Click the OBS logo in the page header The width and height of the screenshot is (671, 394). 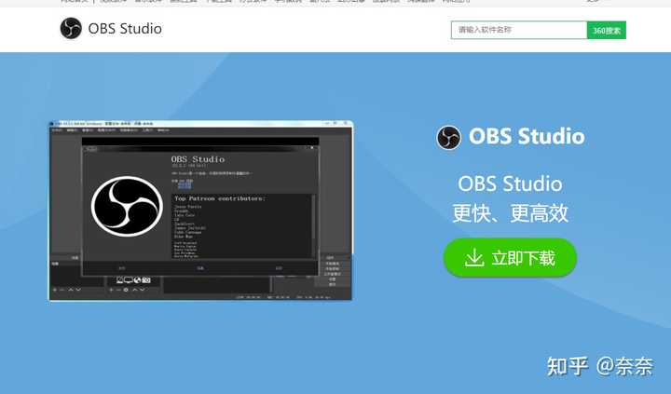pyautogui.click(x=71, y=28)
